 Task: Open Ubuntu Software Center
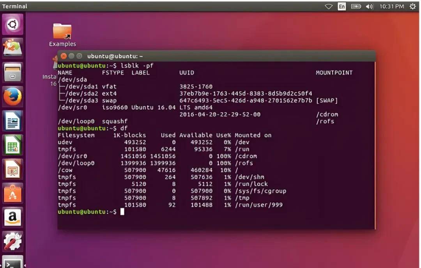coord(12,194)
